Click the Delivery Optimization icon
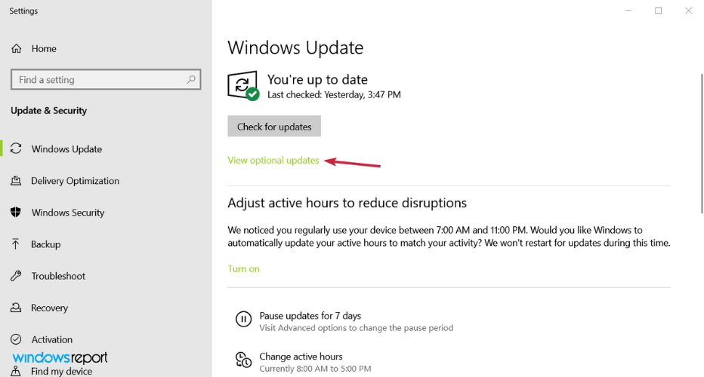This screenshot has width=704, height=377. pyautogui.click(x=16, y=181)
